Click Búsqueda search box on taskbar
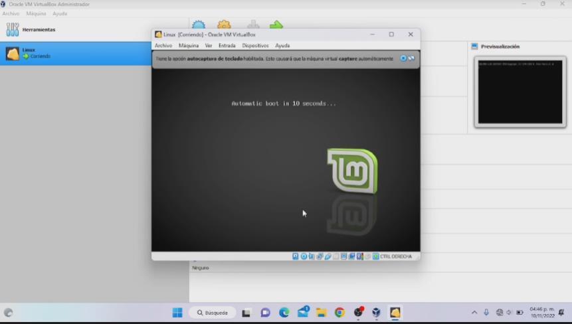This screenshot has height=324, width=572. point(213,313)
